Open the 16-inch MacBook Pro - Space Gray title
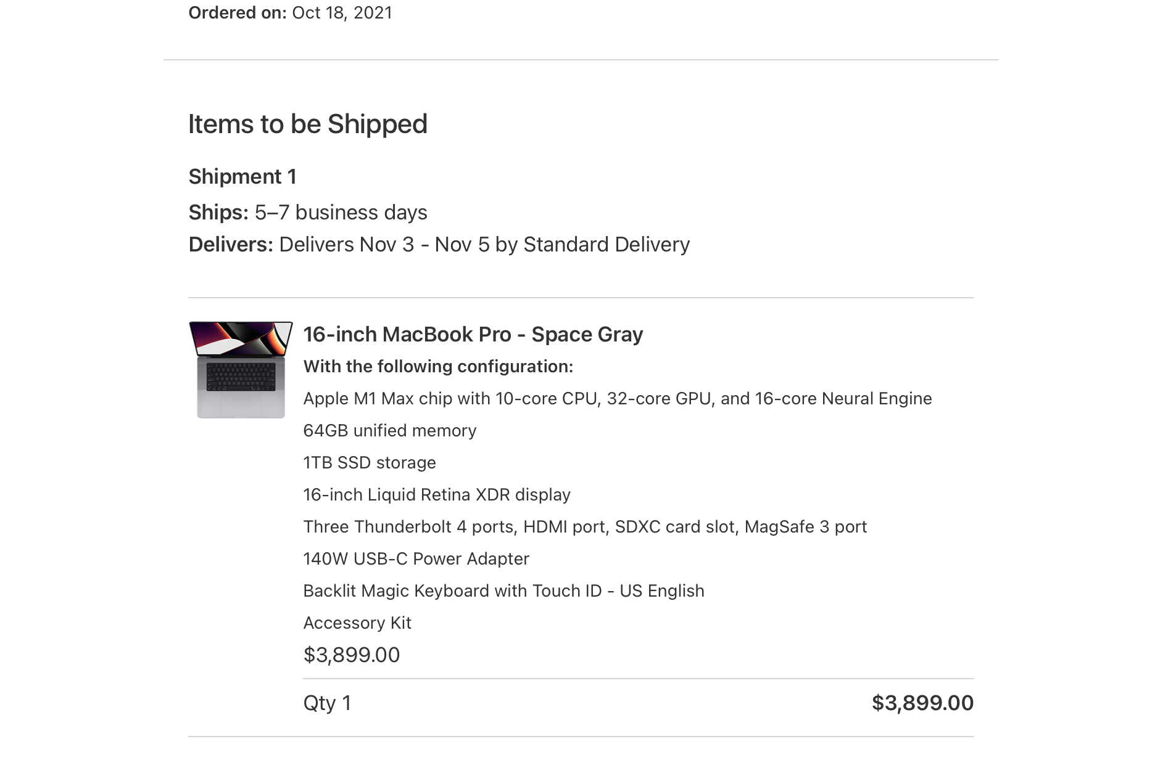The width and height of the screenshot is (1163, 768). (473, 334)
